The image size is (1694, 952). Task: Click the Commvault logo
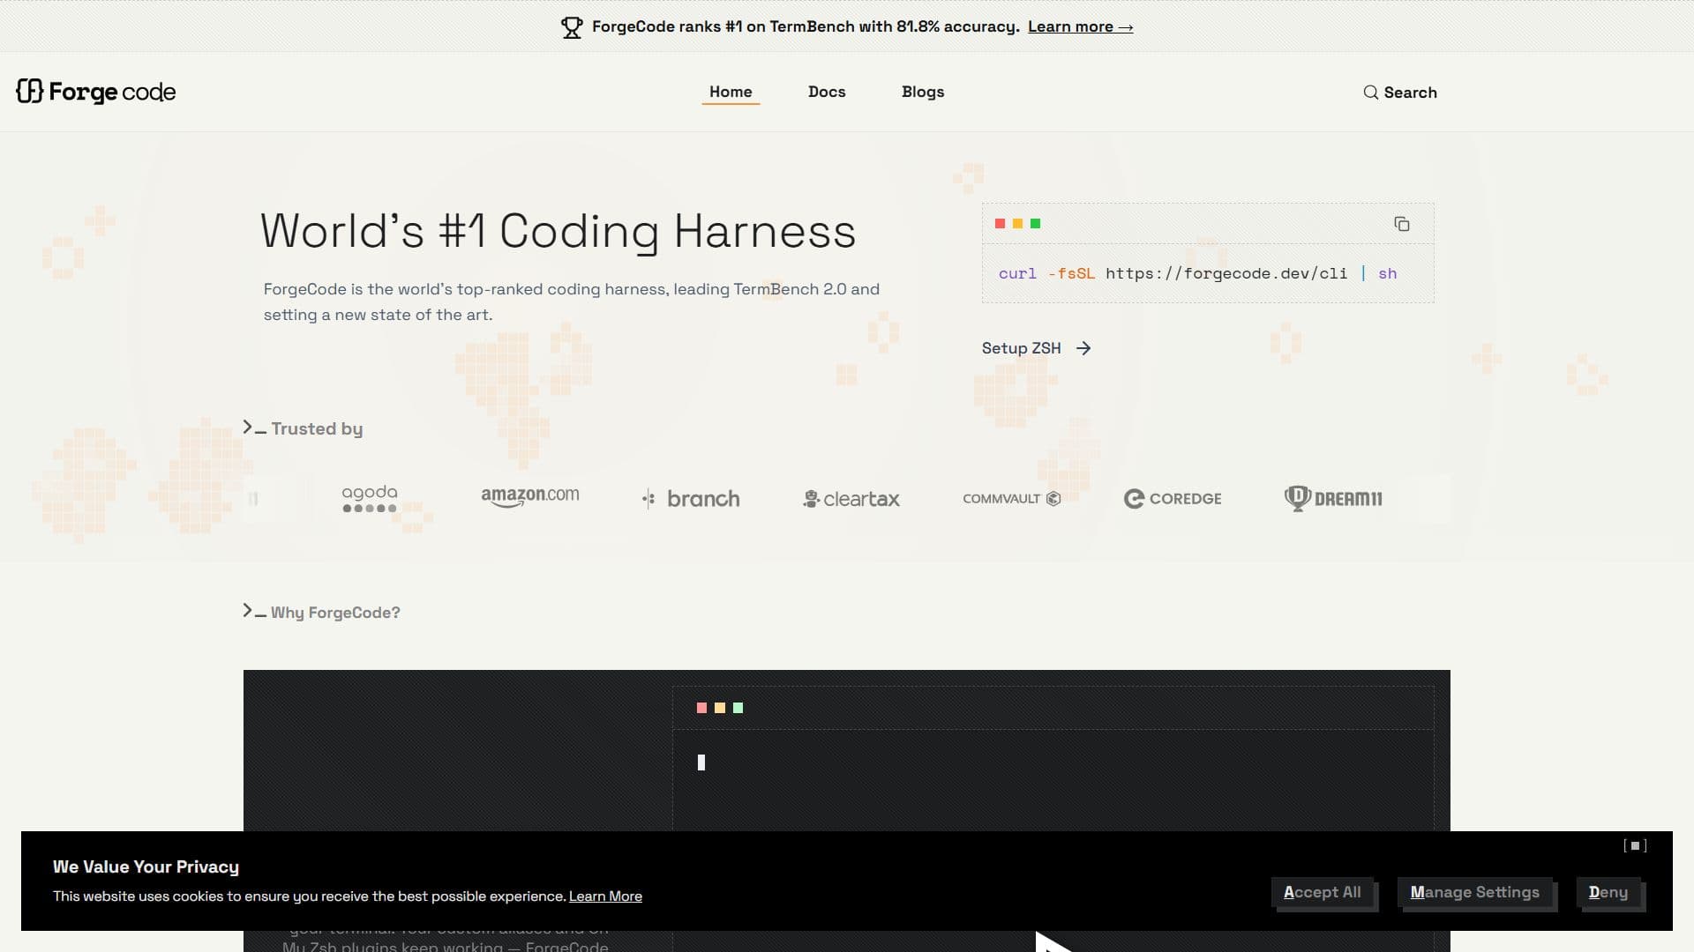1012,499
